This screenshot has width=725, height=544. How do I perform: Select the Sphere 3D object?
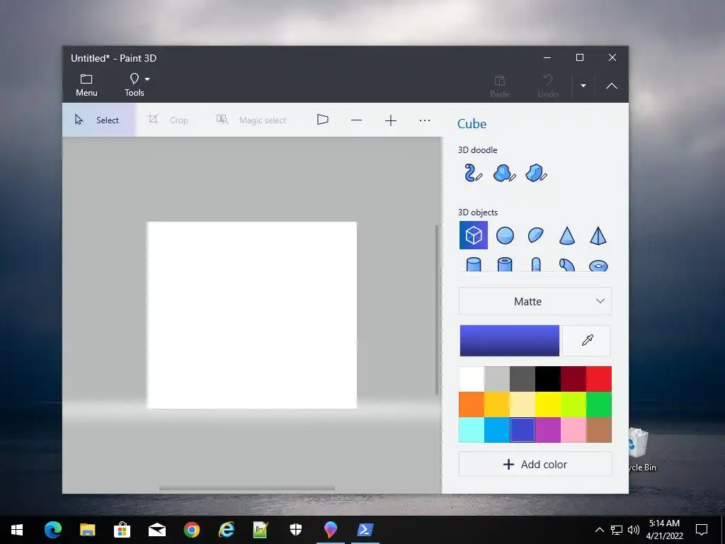pyautogui.click(x=505, y=235)
